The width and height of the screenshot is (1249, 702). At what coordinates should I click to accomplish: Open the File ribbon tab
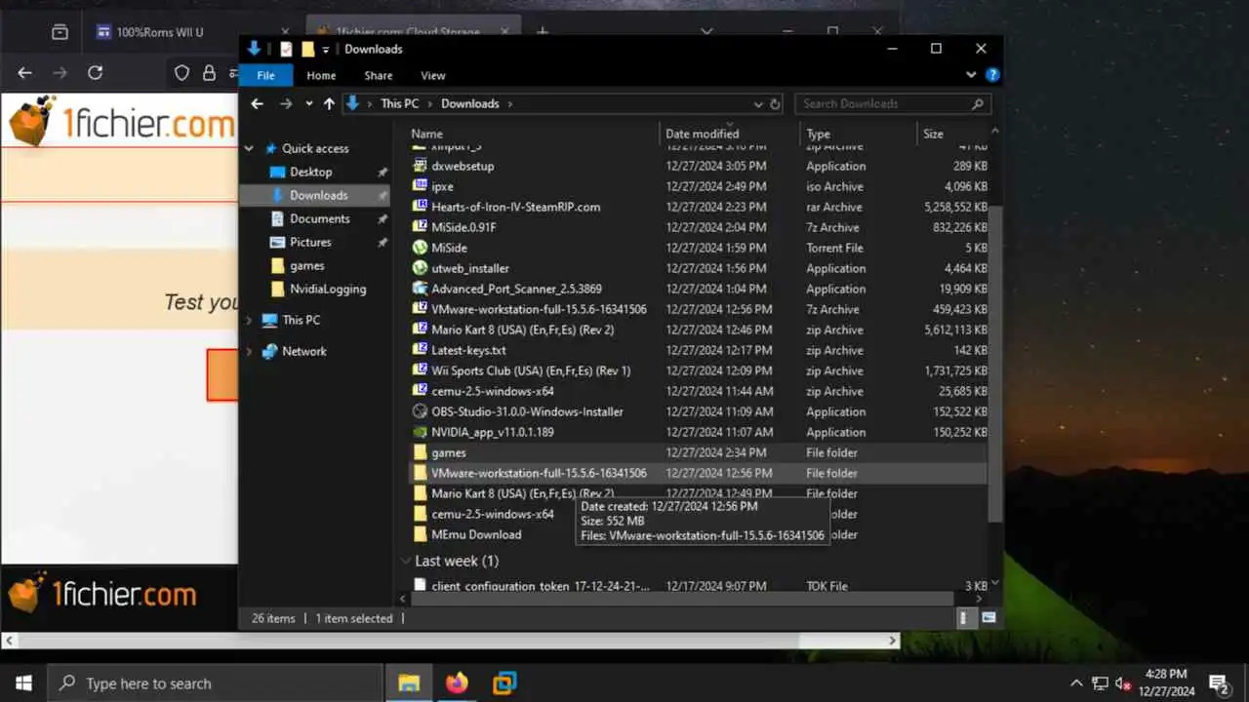[x=265, y=75]
